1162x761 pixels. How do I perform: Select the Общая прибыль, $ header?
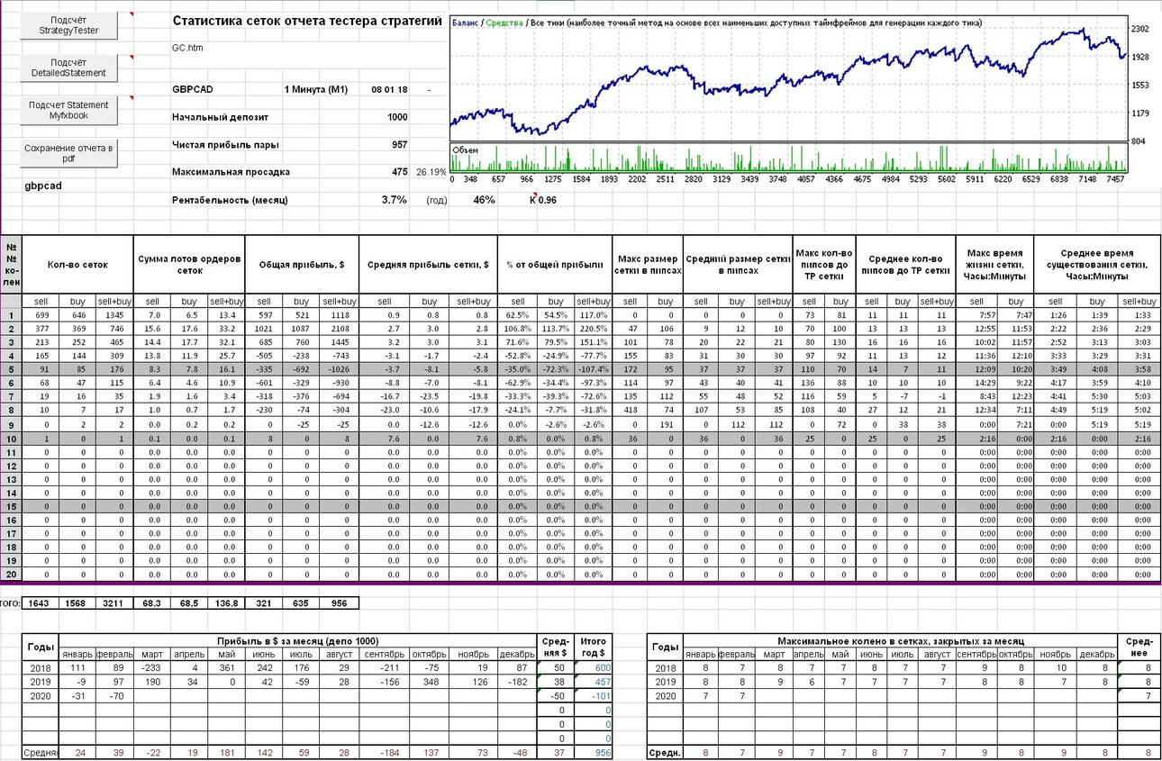coord(302,265)
